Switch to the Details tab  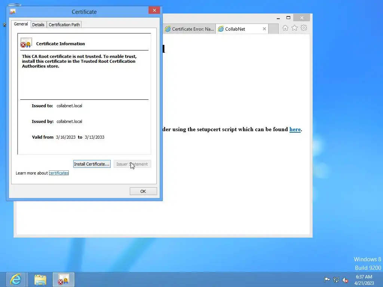coord(39,25)
